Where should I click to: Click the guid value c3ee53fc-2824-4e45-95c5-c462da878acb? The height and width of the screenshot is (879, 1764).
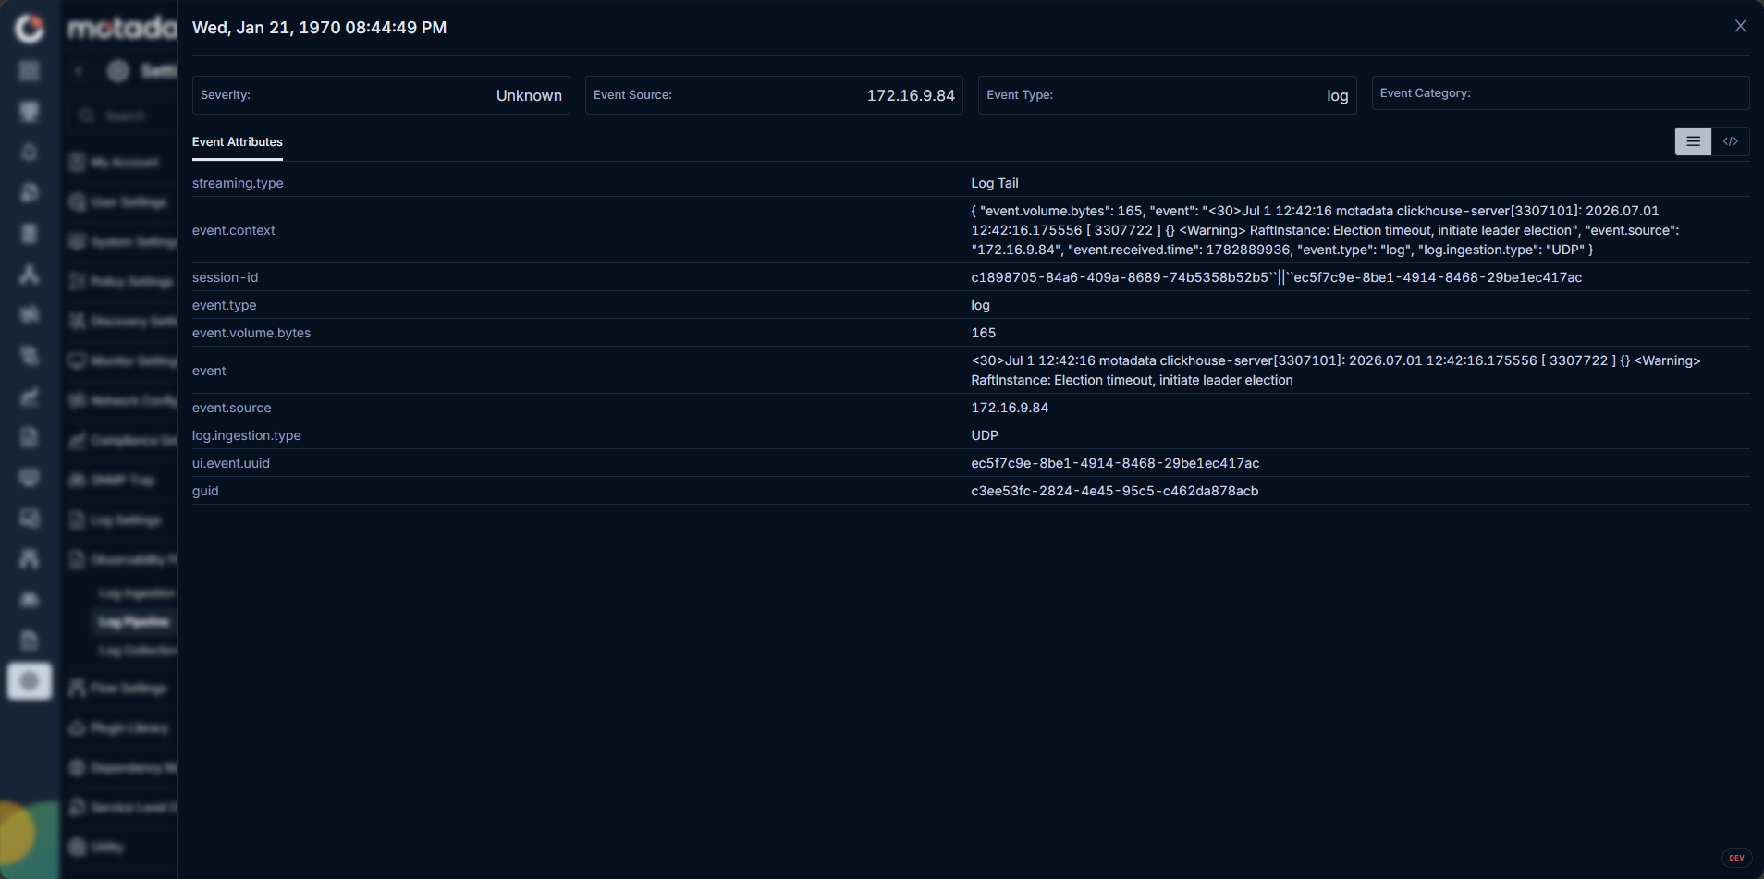click(1114, 491)
